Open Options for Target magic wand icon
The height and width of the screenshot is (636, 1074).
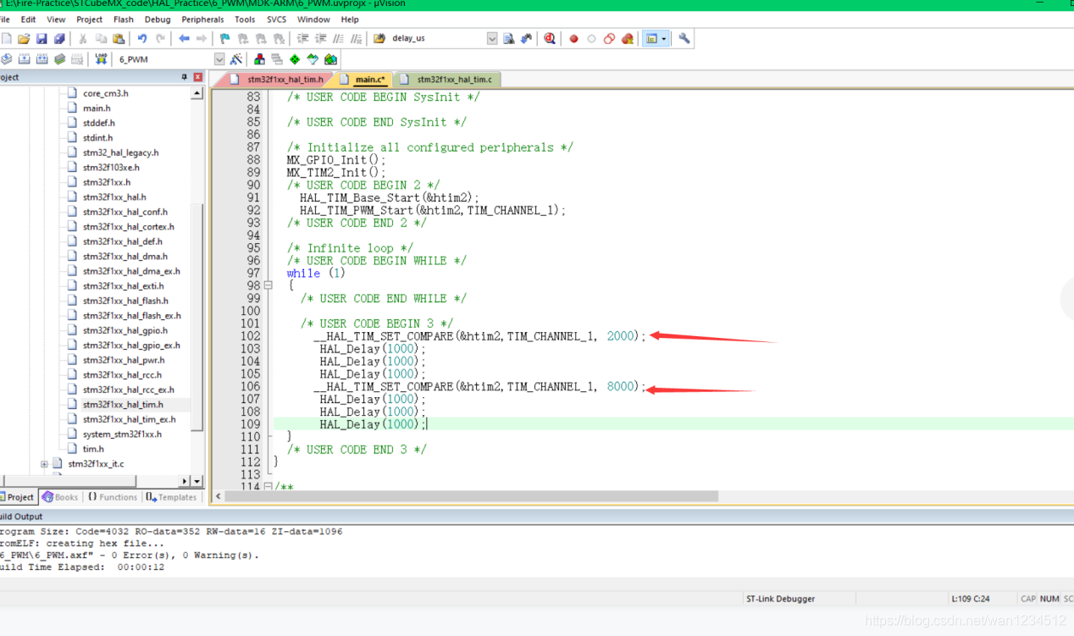235,59
